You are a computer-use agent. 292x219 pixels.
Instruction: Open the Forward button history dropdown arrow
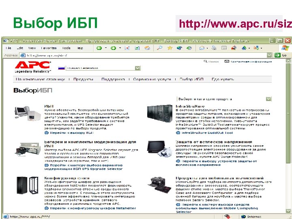coord(120,48)
